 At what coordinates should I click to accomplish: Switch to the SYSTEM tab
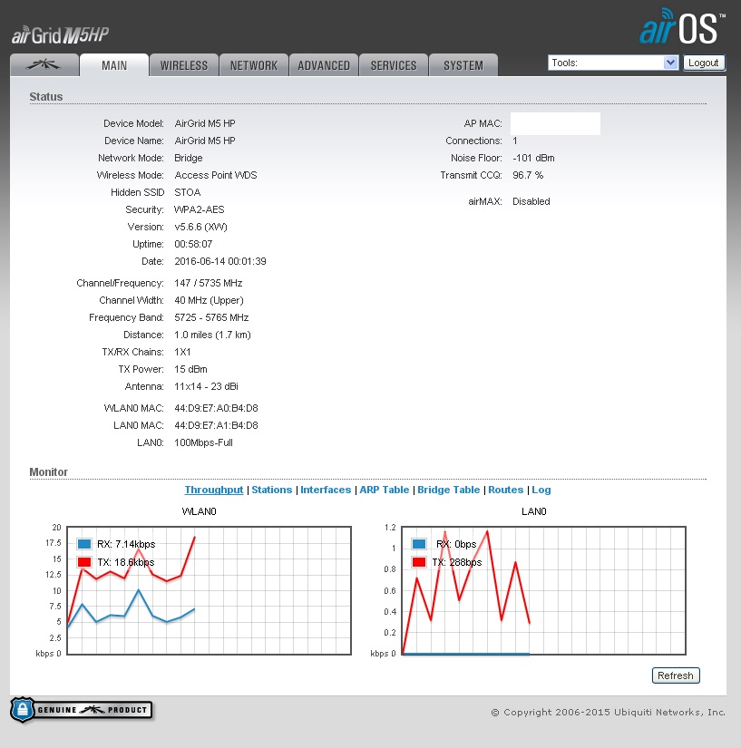coord(463,65)
